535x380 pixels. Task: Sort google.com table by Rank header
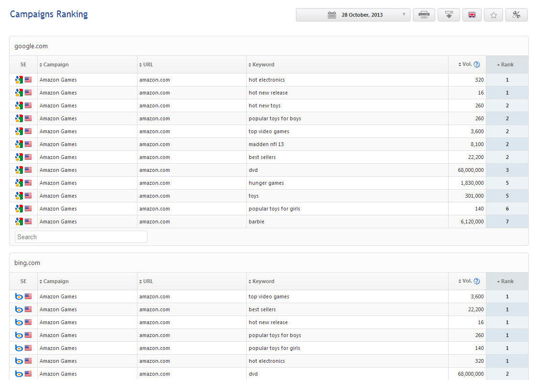tap(507, 65)
